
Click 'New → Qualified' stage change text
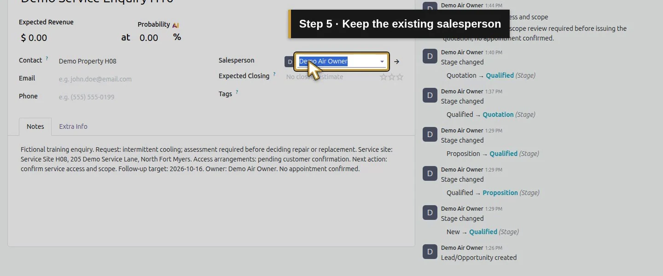[483, 232]
